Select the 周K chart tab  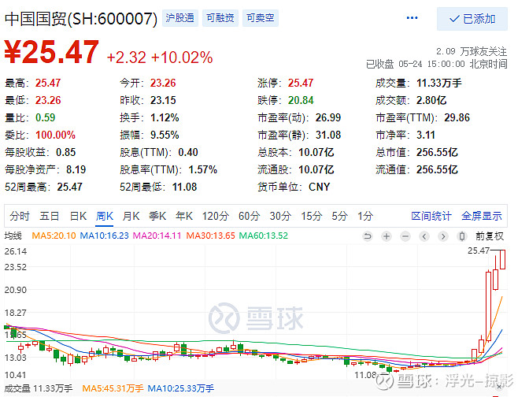pyautogui.click(x=105, y=216)
